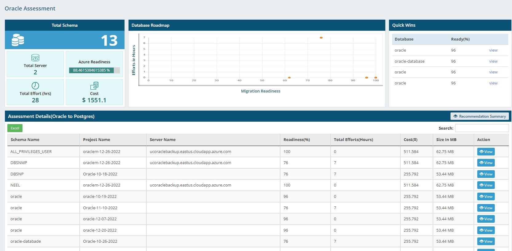Open View for project oracle-12-07-2022

click(x=486, y=219)
